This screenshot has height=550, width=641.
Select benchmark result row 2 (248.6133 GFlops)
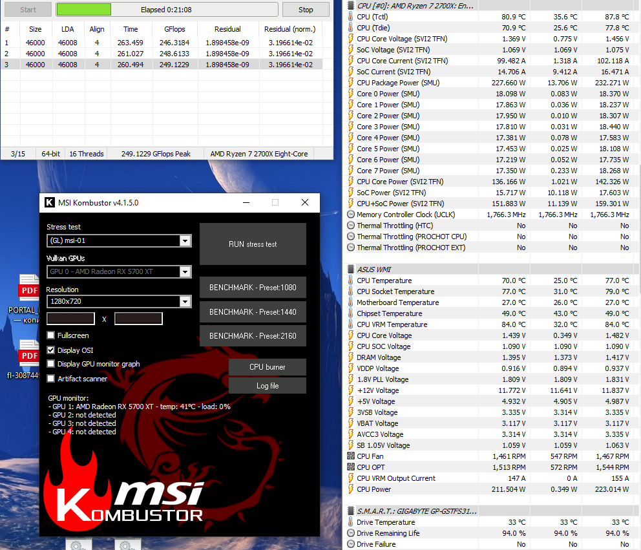click(161, 54)
